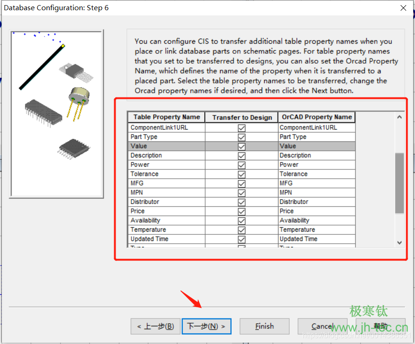Screen dimensions: 415x344
Task: Toggle the Value row transfer checkbox
Action: (241, 146)
